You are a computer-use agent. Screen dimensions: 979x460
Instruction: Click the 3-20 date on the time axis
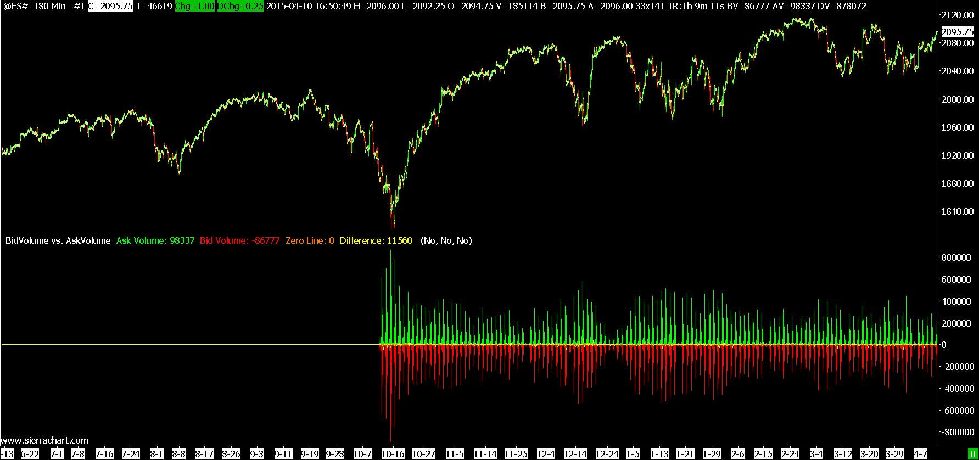(869, 454)
